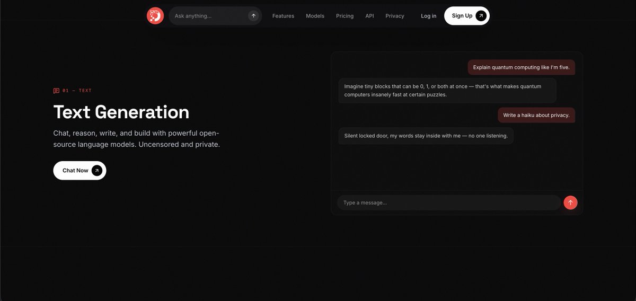636x301 pixels.
Task: Click the Sign Up button
Action: (x=467, y=16)
